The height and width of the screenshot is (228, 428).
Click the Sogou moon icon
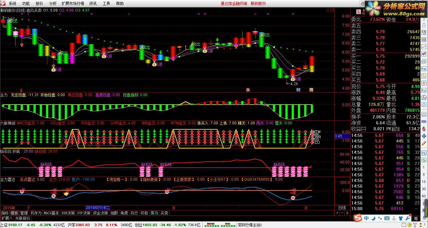[373, 218]
